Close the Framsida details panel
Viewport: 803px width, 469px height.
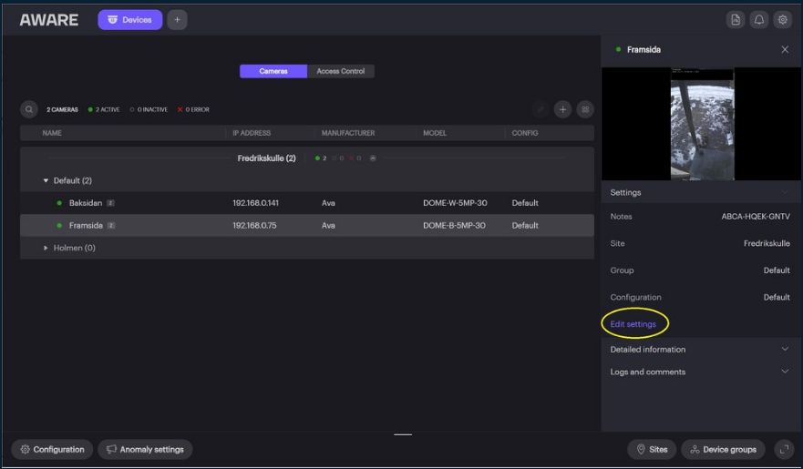785,49
